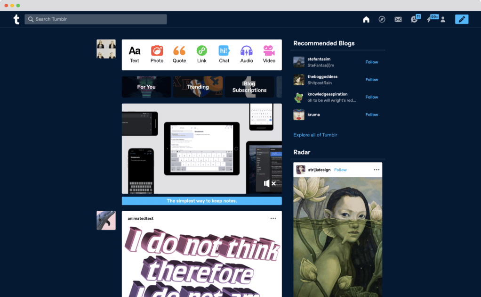Image resolution: width=481 pixels, height=297 pixels.
Task: Open the Activity lightning bolt icon
Action: click(429, 19)
